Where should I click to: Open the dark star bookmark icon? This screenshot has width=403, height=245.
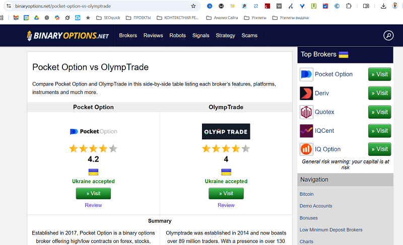[88, 18]
